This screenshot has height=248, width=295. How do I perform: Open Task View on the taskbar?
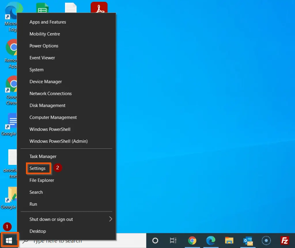pyautogui.click(x=173, y=241)
